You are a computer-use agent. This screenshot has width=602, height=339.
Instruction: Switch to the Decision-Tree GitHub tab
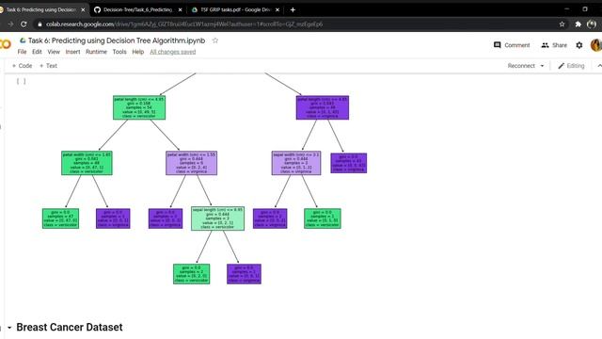[x=137, y=9]
